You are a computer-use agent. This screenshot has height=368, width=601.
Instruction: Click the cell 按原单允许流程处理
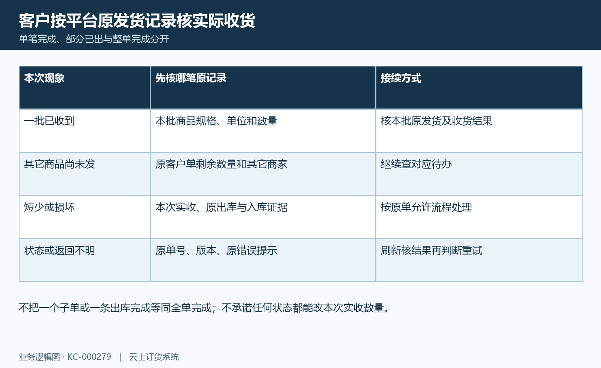tap(479, 217)
